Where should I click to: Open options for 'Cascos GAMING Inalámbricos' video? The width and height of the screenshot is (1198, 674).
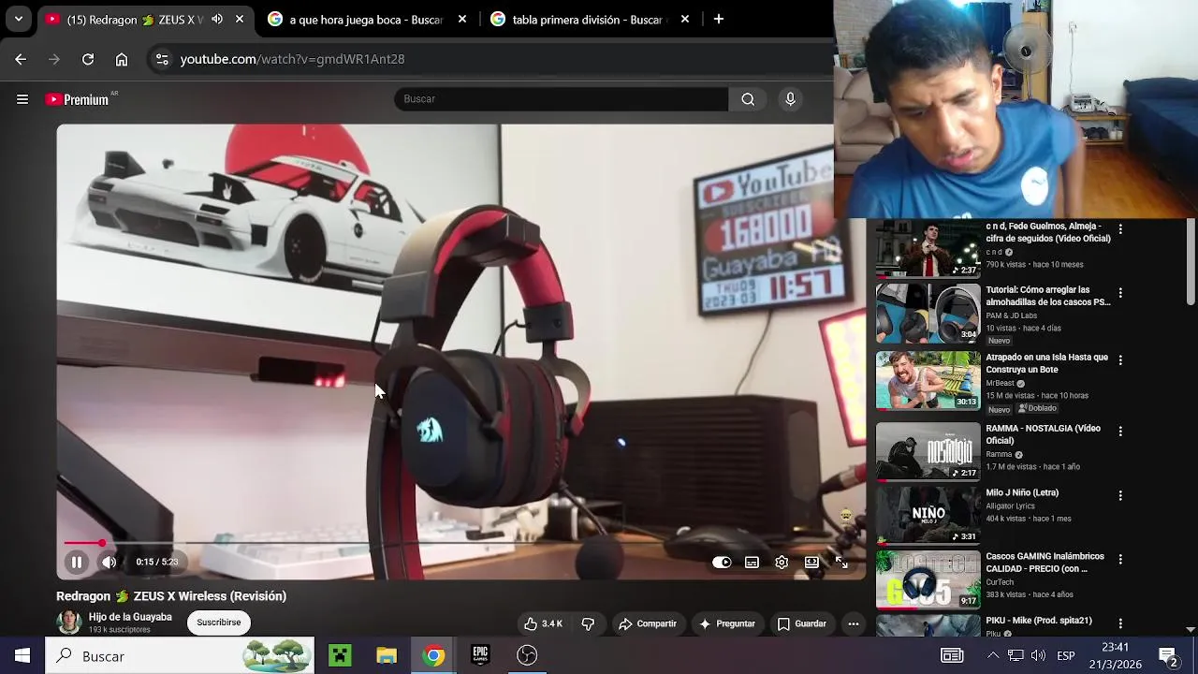1120,559
